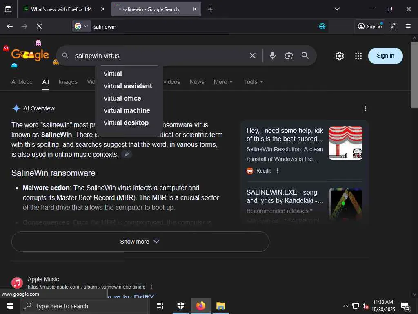Viewport: 418px width, 314px height.
Task: Open the Apple Music result URL
Action: pyautogui.click(x=87, y=287)
